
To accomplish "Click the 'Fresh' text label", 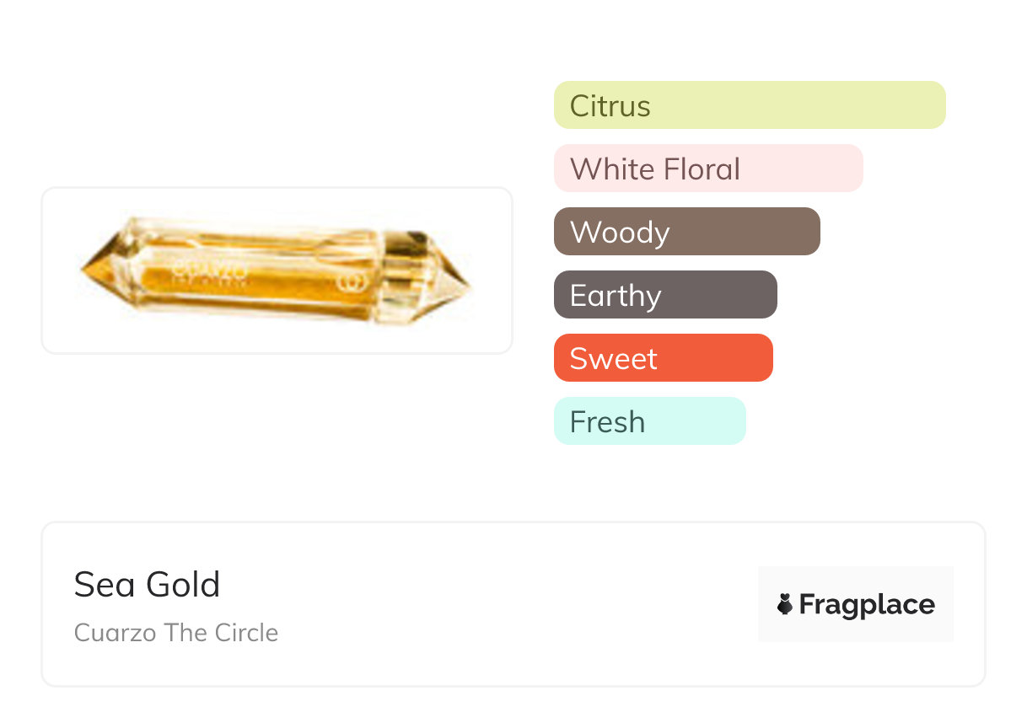I will (x=607, y=421).
